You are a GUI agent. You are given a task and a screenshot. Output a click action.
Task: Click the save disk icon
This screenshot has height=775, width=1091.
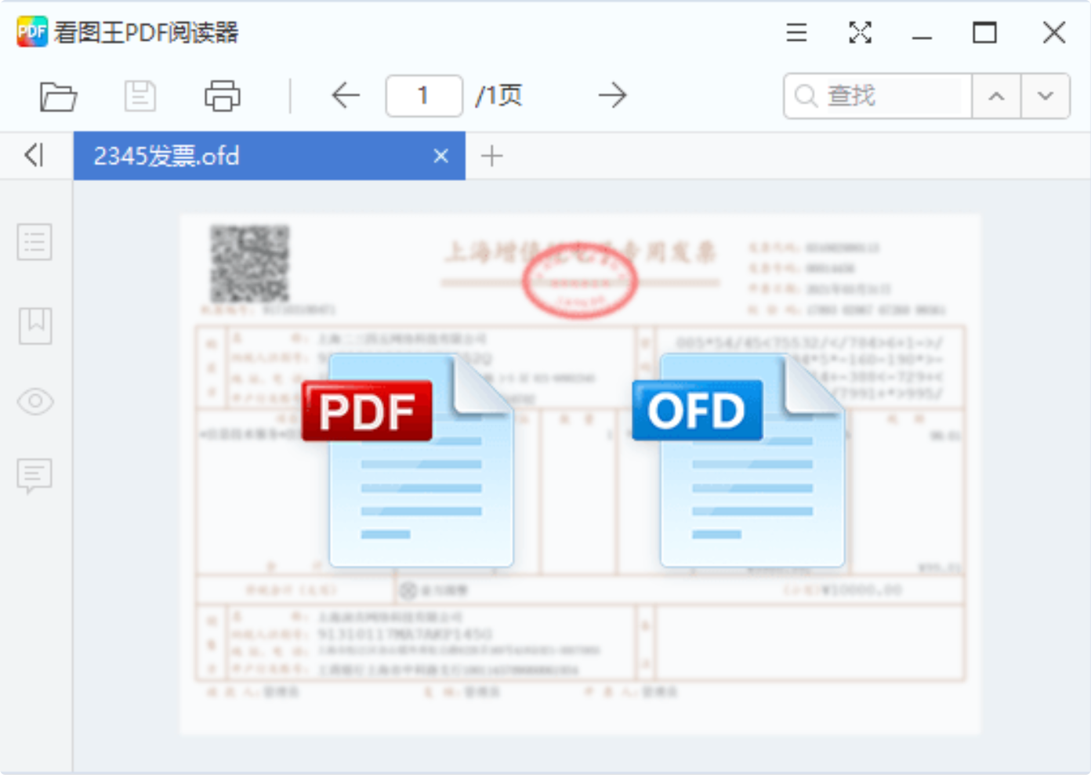tap(140, 96)
